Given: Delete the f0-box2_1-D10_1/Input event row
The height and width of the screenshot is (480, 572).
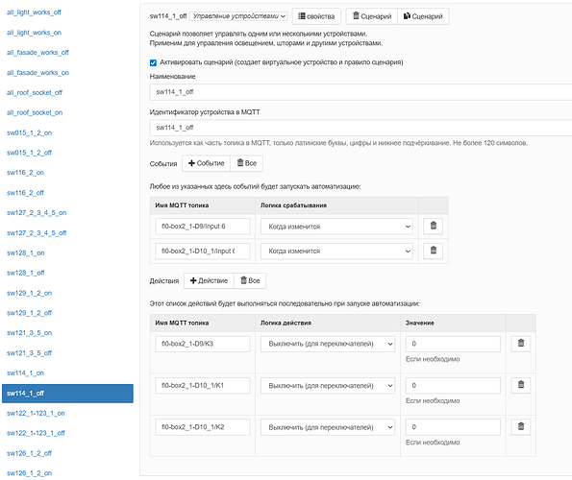Looking at the screenshot, I should tap(433, 251).
